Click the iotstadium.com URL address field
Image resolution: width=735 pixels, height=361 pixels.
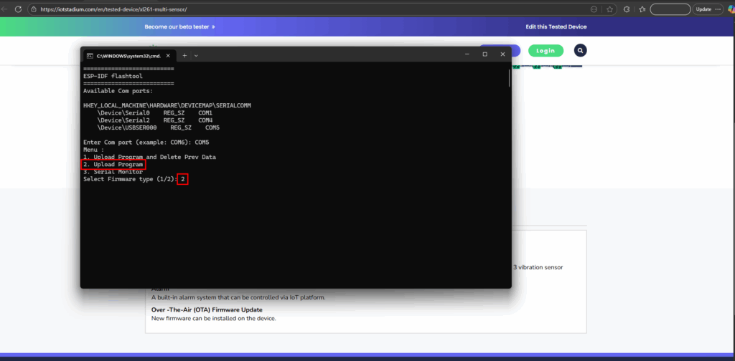287,9
